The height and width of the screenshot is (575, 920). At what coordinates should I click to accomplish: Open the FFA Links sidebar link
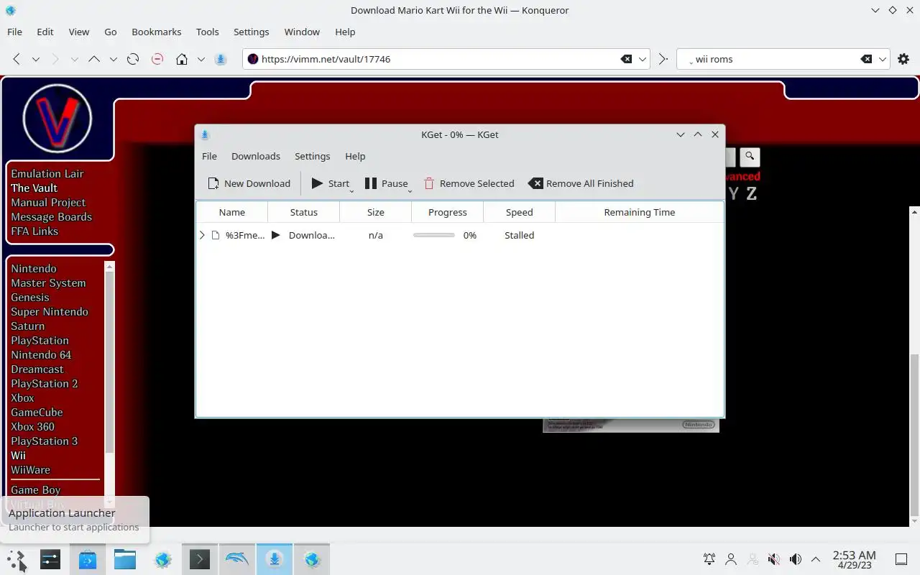click(x=34, y=231)
